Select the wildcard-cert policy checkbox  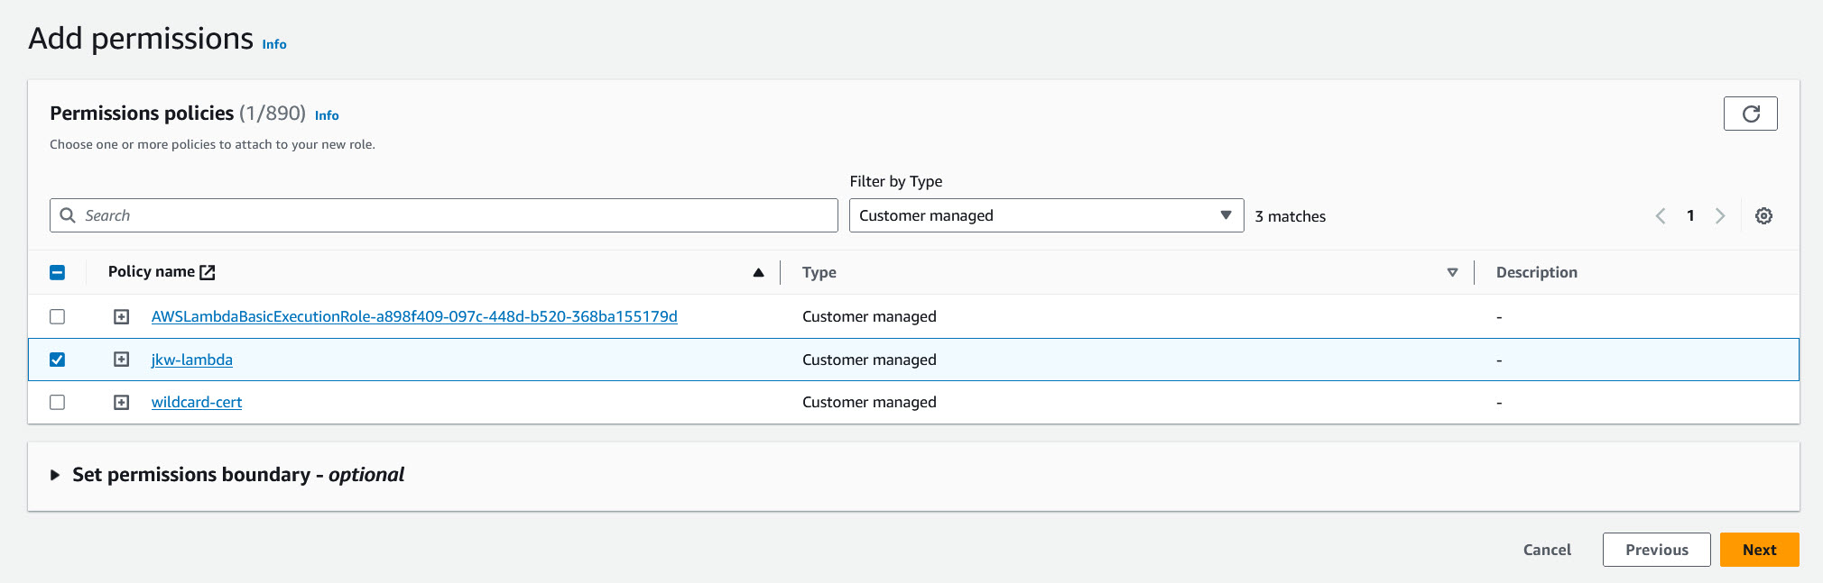coord(58,403)
